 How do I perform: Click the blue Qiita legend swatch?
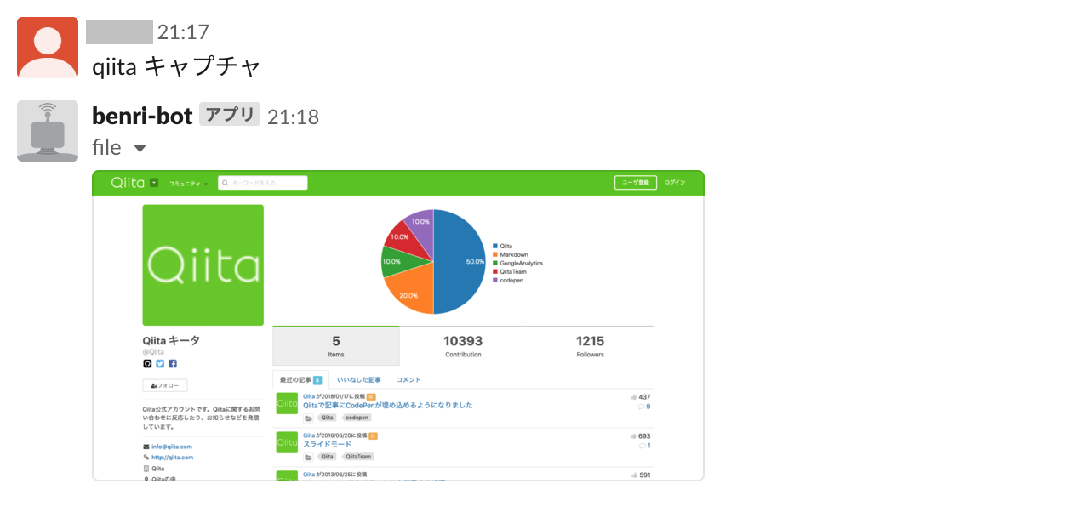coord(495,246)
